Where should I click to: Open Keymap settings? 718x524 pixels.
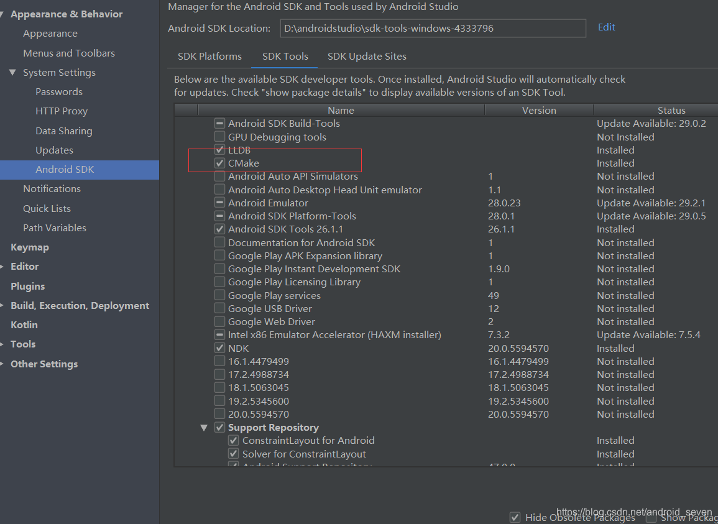[x=30, y=247]
